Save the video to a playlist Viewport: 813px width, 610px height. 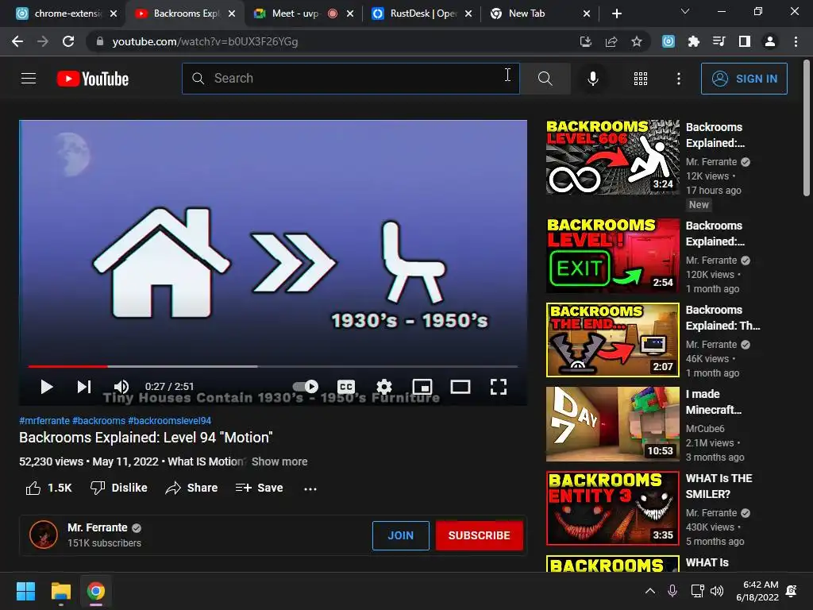[259, 488]
